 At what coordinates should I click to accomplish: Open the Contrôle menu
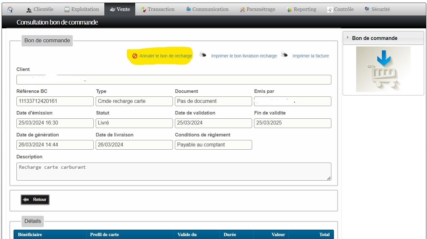tap(340, 9)
